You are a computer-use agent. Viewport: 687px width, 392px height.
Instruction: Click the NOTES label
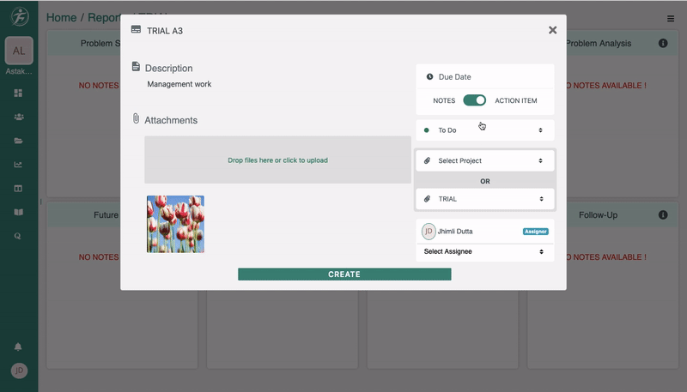click(x=444, y=100)
